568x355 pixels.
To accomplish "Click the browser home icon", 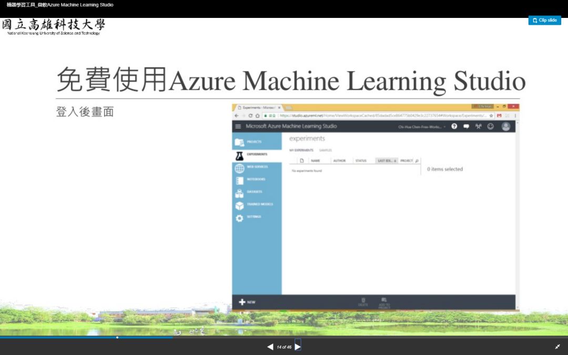I will coord(257,116).
